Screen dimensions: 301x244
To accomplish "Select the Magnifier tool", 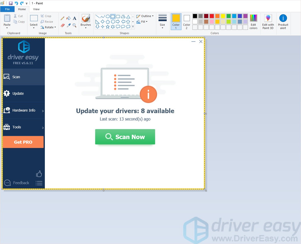I will tap(74, 25).
